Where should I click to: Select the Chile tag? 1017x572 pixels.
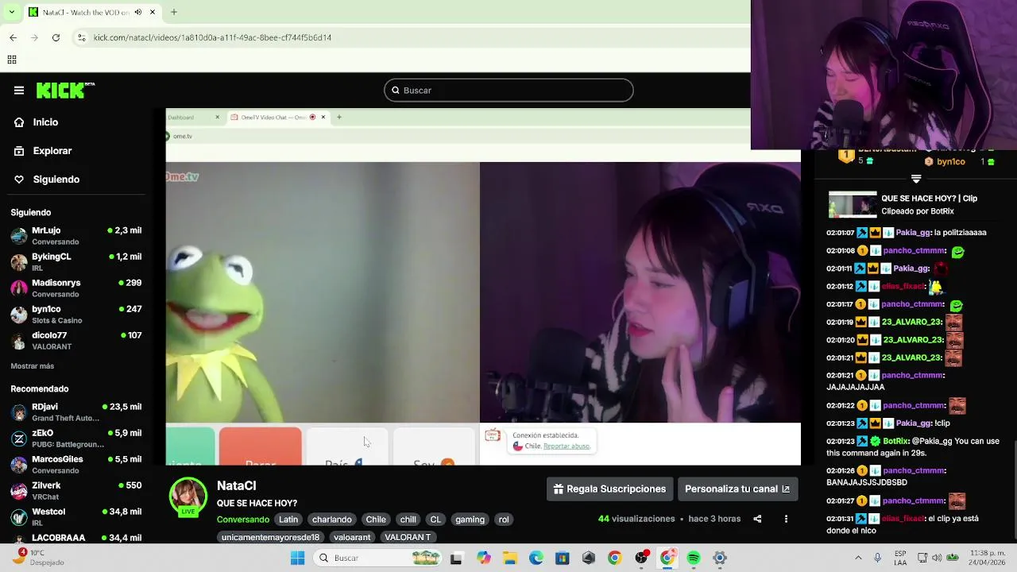[376, 520]
